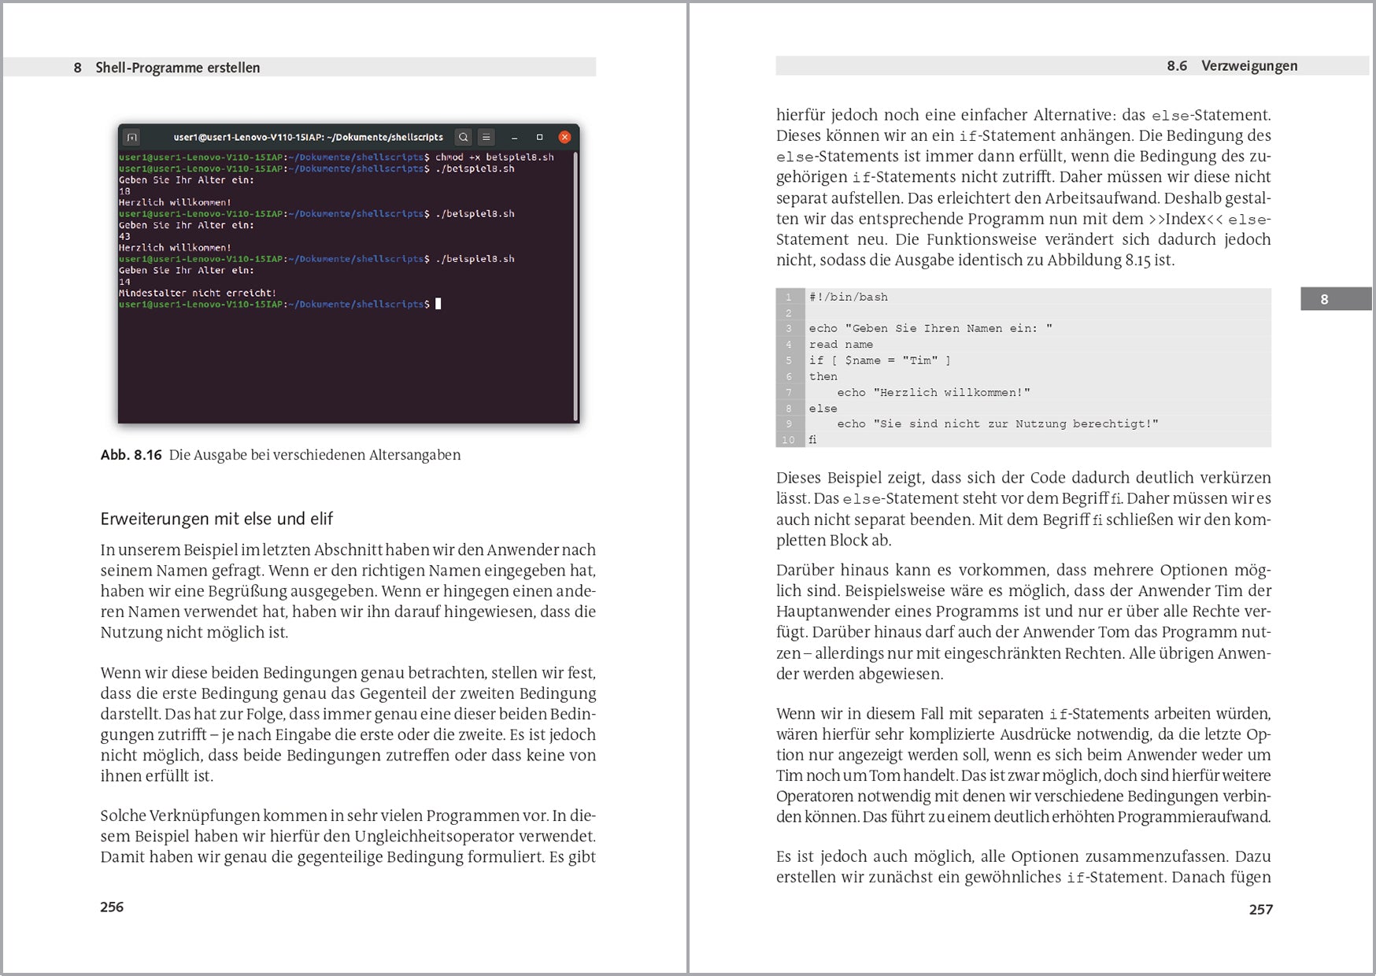Collapse the shaded code block on line 5
This screenshot has width=1376, height=976.
(x=879, y=360)
